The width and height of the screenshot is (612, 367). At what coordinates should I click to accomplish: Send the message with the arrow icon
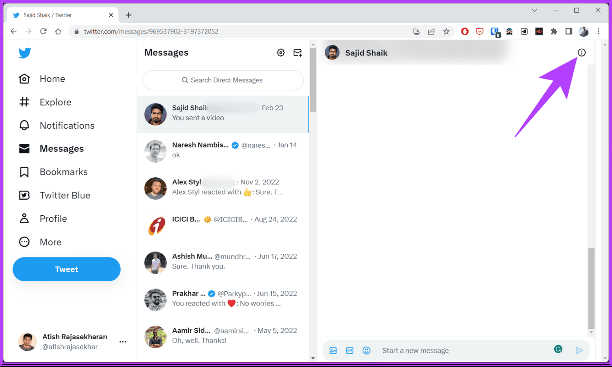579,351
